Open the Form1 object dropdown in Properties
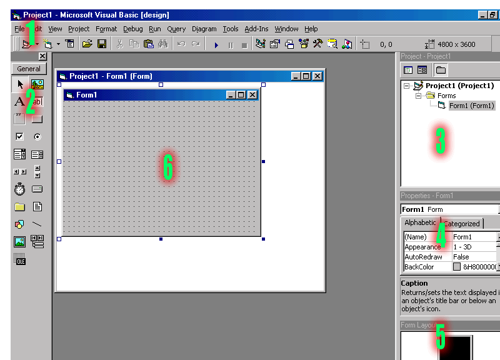 (x=497, y=209)
